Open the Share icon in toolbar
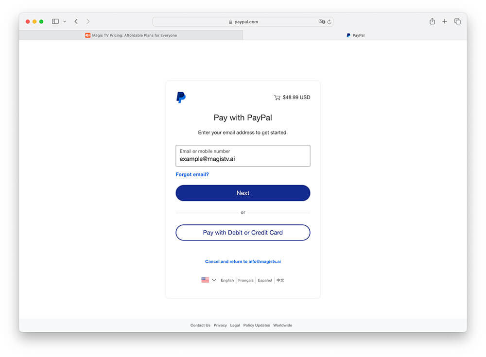The height and width of the screenshot is (357, 486). click(x=432, y=21)
